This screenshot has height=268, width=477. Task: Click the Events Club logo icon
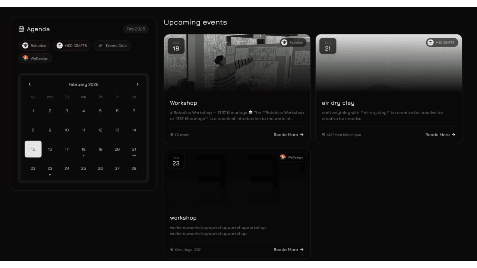coord(100,46)
